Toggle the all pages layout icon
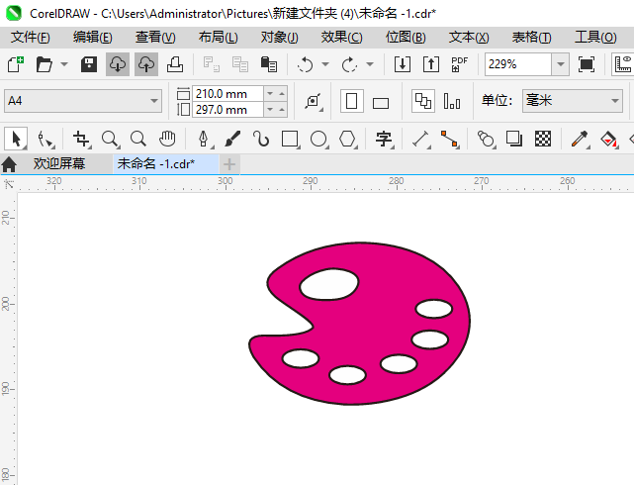The width and height of the screenshot is (634, 485). [423, 101]
